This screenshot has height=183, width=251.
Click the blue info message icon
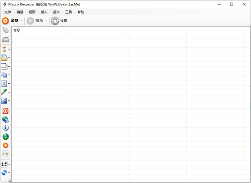point(5,128)
